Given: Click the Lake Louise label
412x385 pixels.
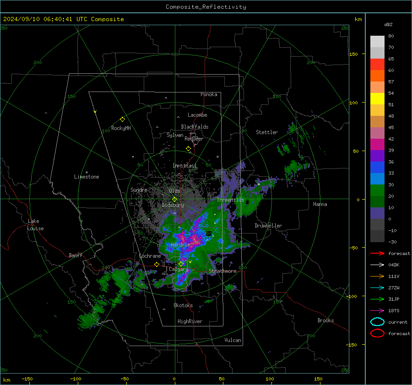Looking at the screenshot, I should [35, 225].
